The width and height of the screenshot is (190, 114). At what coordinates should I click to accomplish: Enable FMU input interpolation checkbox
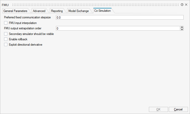[x=6, y=23]
